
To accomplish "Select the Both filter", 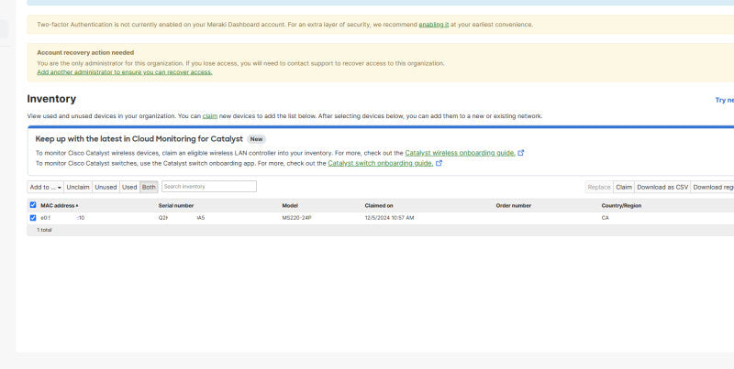I will (149, 187).
